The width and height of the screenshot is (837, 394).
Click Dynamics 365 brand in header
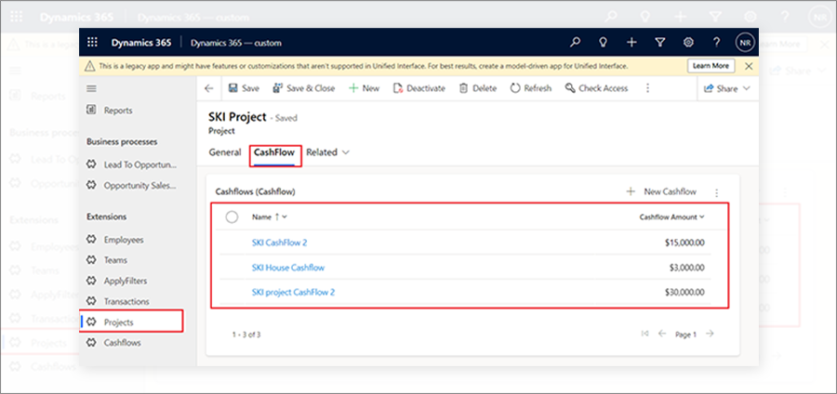[141, 43]
